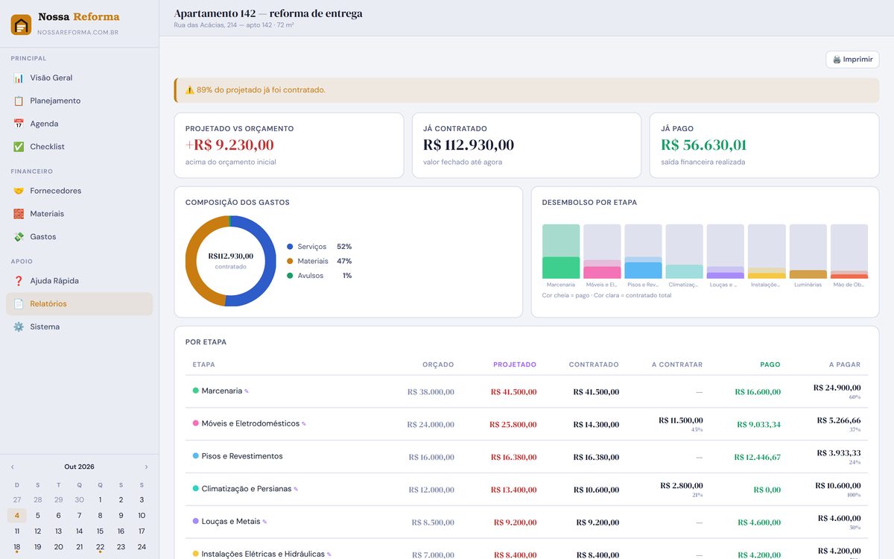Open Fornecedores via its handshake icon
The image size is (894, 559).
pos(19,191)
